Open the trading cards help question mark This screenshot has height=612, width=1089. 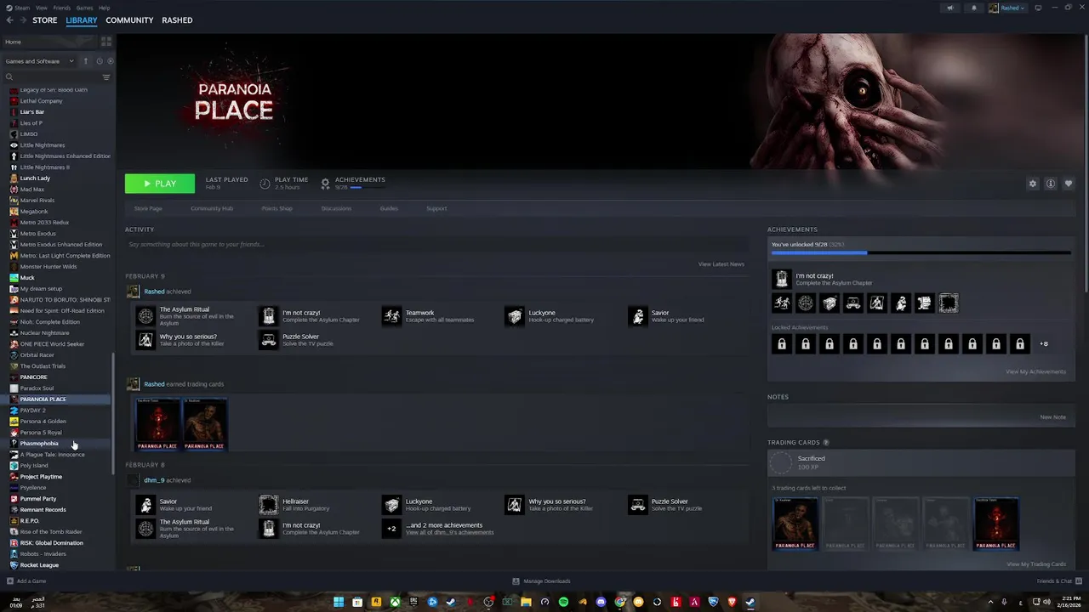pos(826,443)
